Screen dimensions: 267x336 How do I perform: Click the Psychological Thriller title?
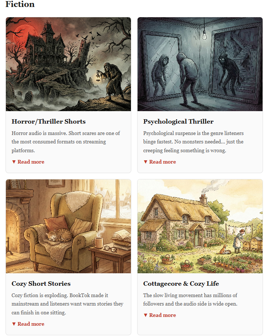tap(178, 121)
